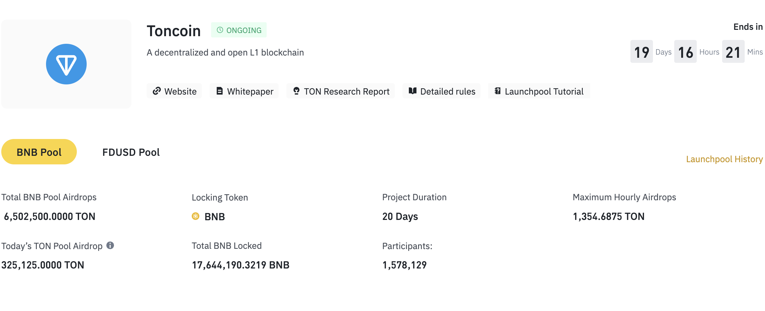The height and width of the screenshot is (311, 765).
Task: Click the document icon beside Whitepaper
Action: click(219, 91)
